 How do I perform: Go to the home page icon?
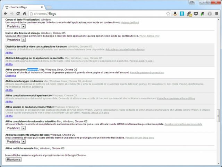click(x=25, y=14)
